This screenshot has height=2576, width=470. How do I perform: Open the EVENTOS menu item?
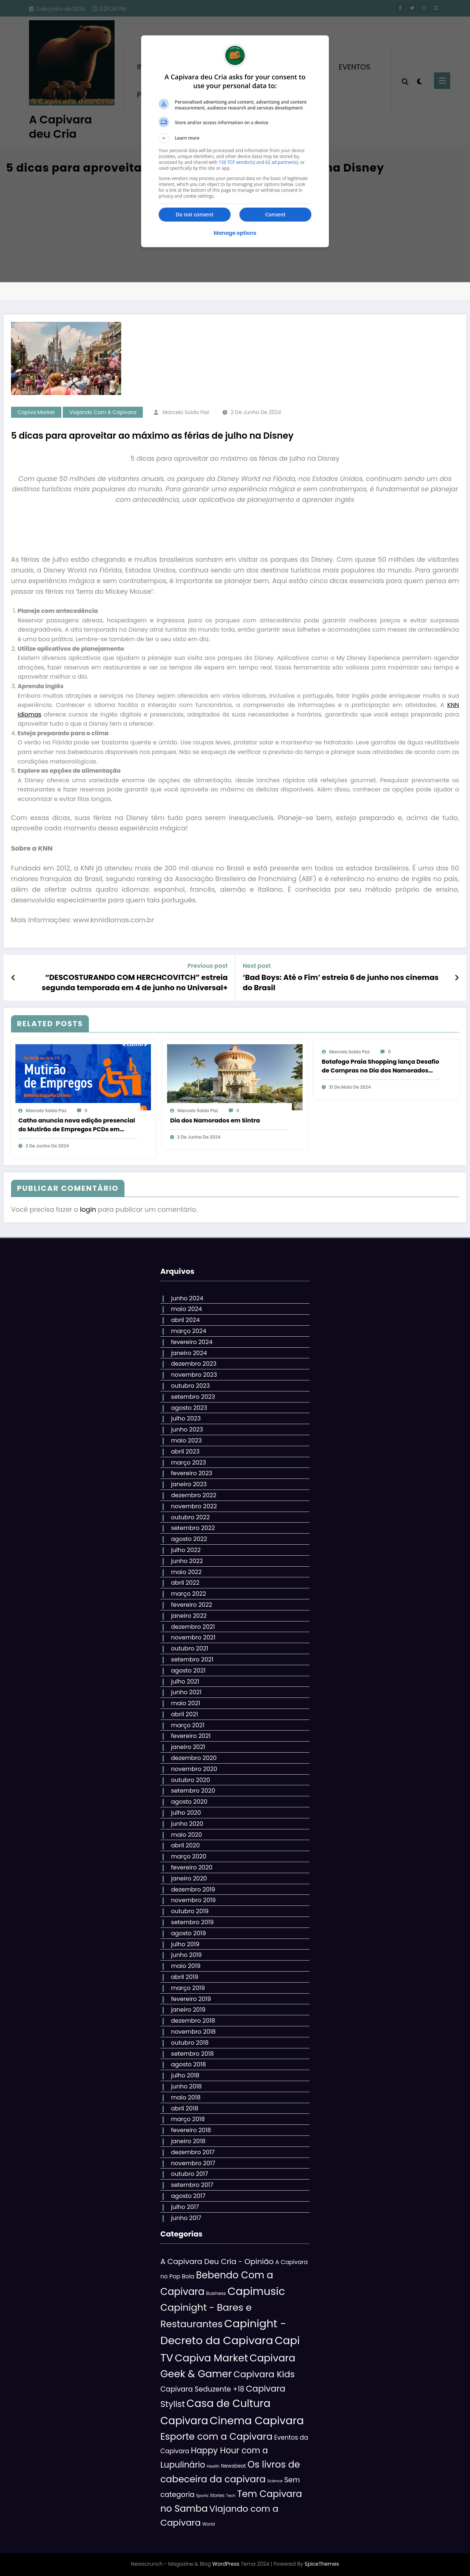click(x=354, y=67)
